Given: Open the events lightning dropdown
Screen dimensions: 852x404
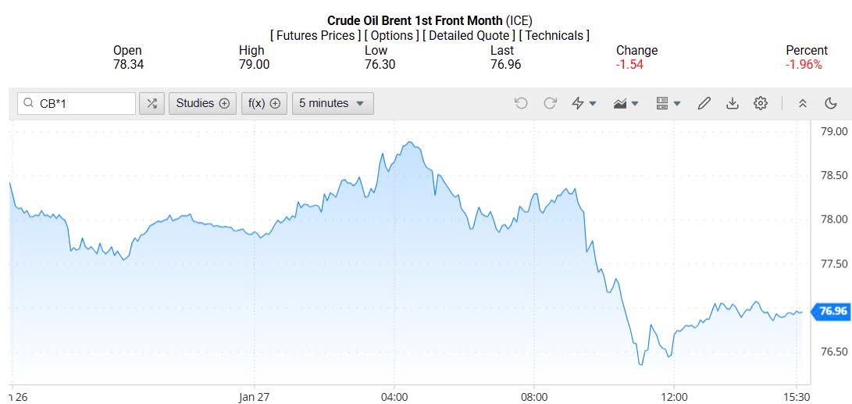Looking at the screenshot, I should click(584, 103).
